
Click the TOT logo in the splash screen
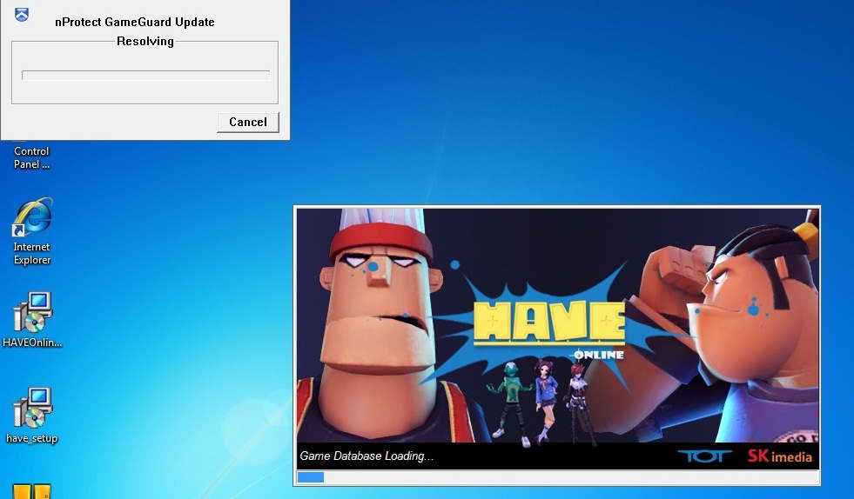click(x=704, y=456)
